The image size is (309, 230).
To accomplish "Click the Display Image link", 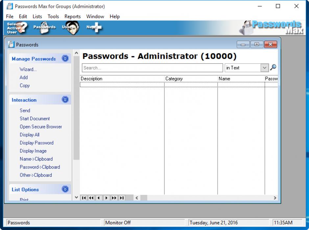I will click(x=33, y=151).
